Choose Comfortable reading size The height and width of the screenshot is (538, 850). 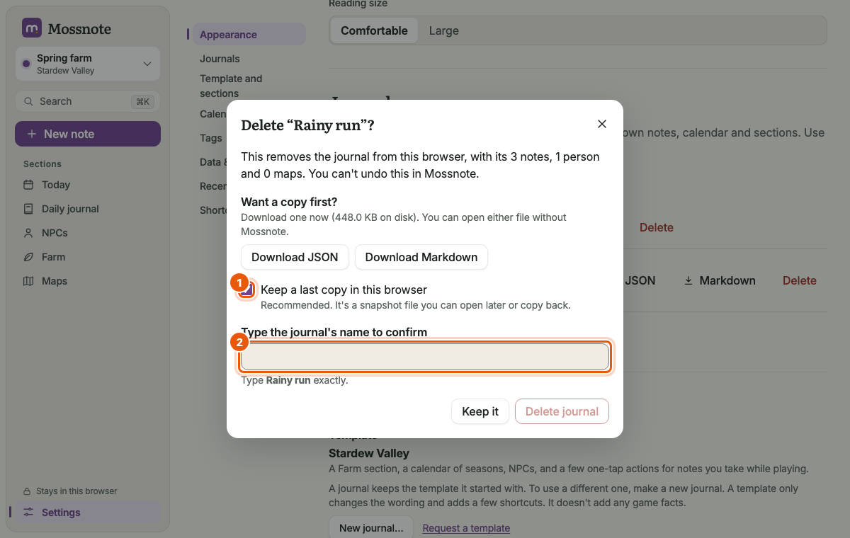click(374, 30)
